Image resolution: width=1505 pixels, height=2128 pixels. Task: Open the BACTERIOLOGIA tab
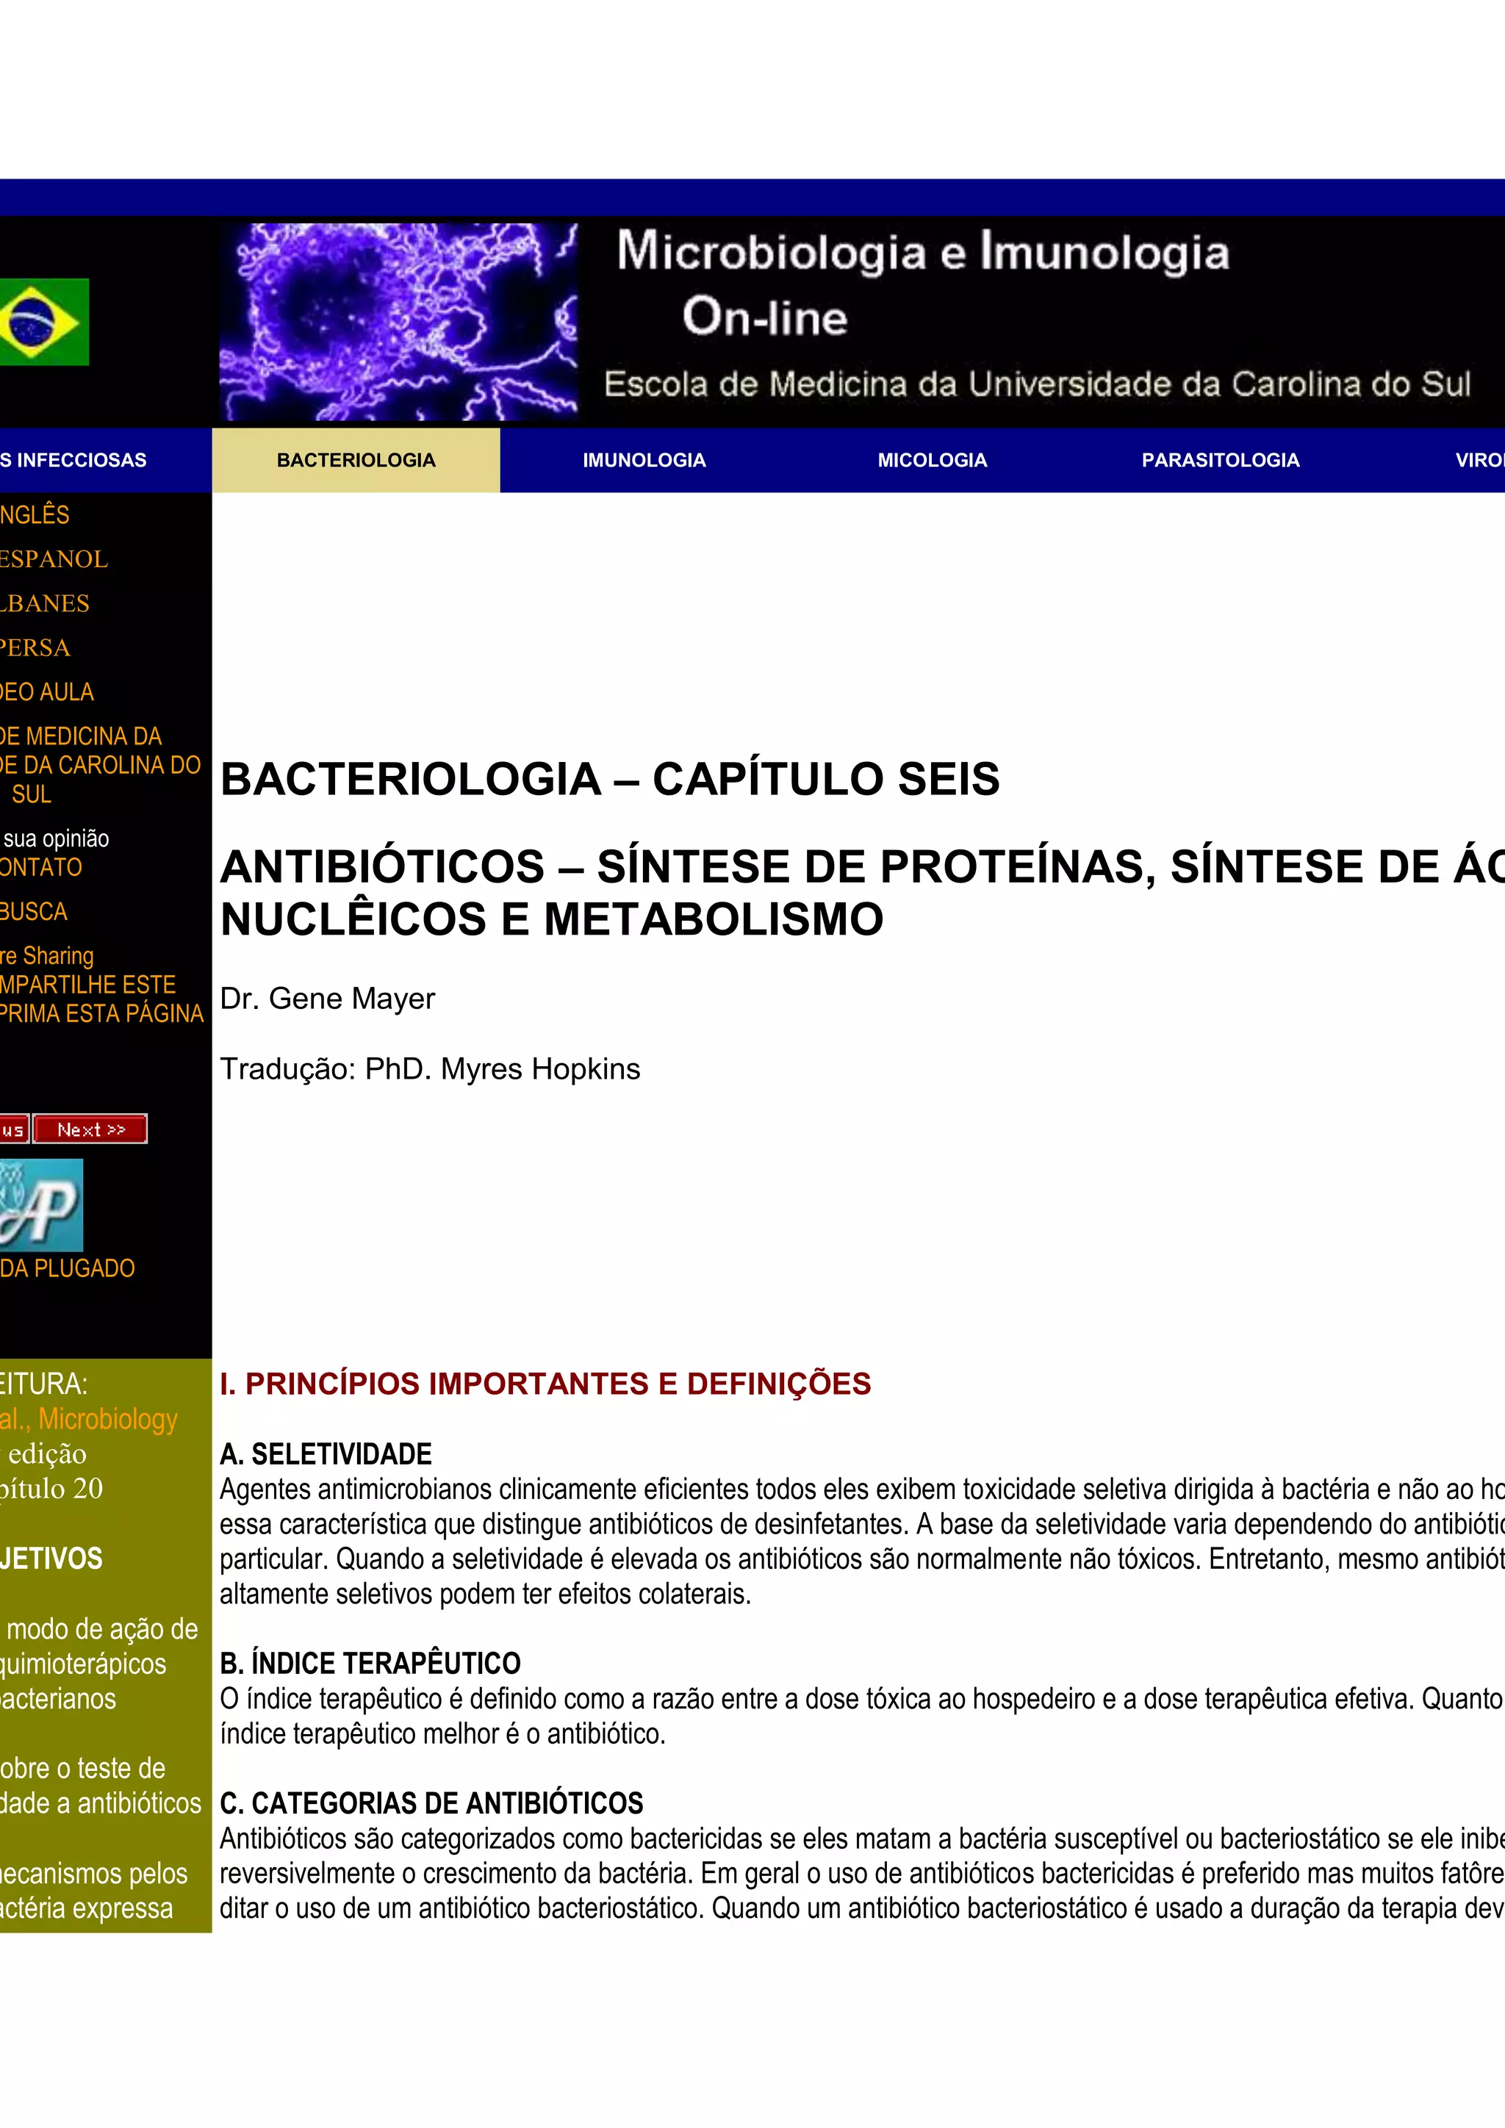pos(356,461)
